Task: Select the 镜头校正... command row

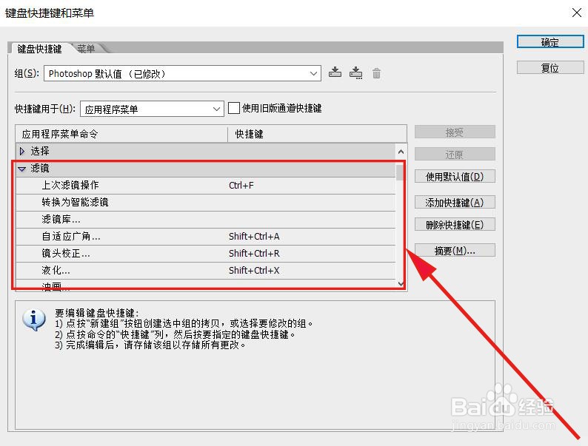Action: point(205,254)
